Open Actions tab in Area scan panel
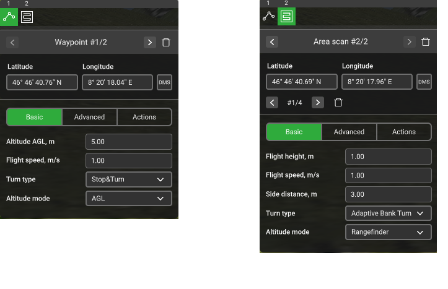Viewport: 448px width, 289px height. click(x=404, y=132)
